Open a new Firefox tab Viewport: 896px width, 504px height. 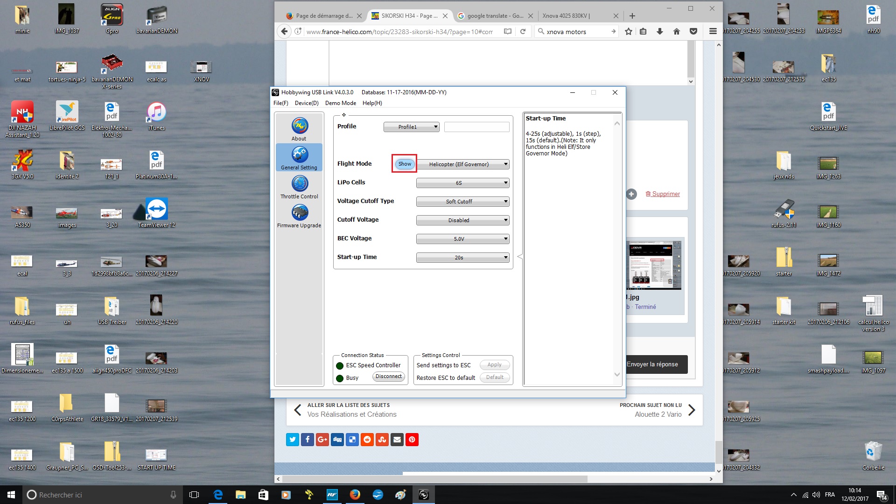632,16
